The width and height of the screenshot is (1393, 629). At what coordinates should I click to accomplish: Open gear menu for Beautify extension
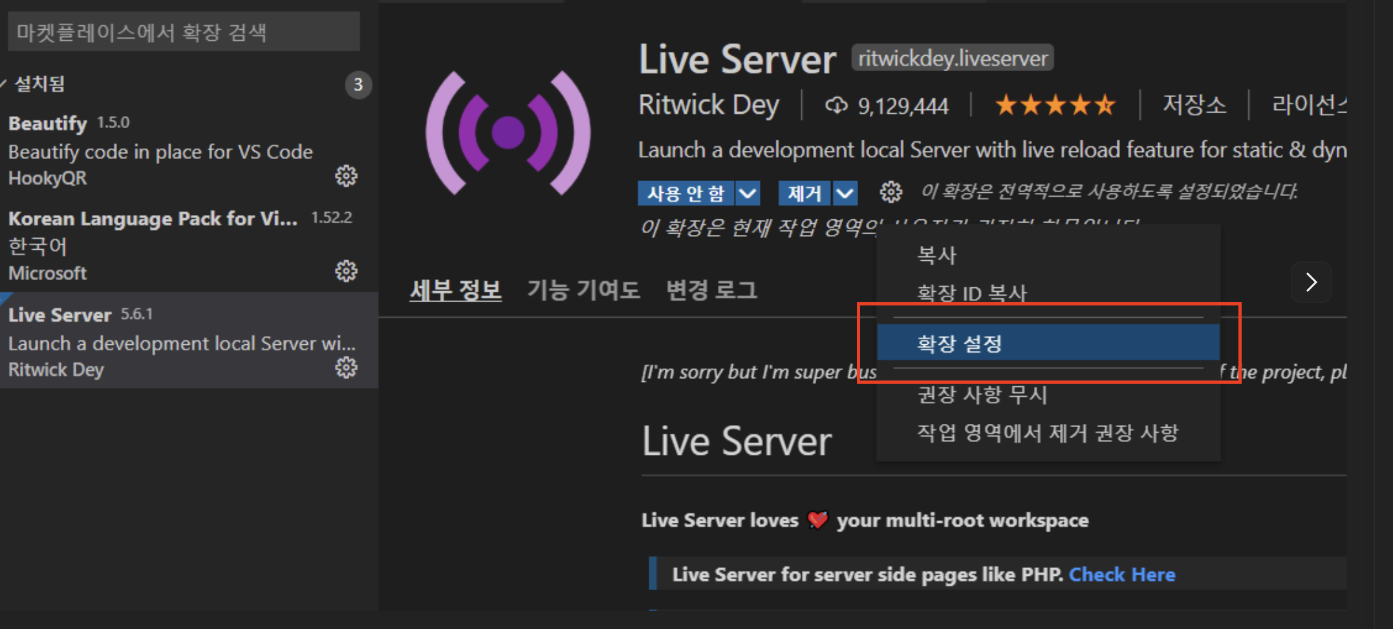[346, 176]
